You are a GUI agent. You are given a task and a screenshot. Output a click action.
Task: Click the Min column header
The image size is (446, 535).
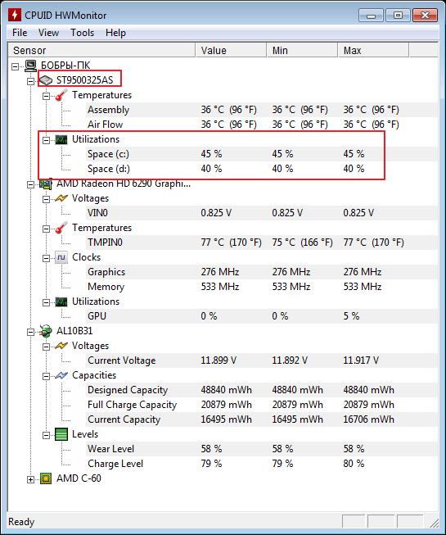pos(302,51)
